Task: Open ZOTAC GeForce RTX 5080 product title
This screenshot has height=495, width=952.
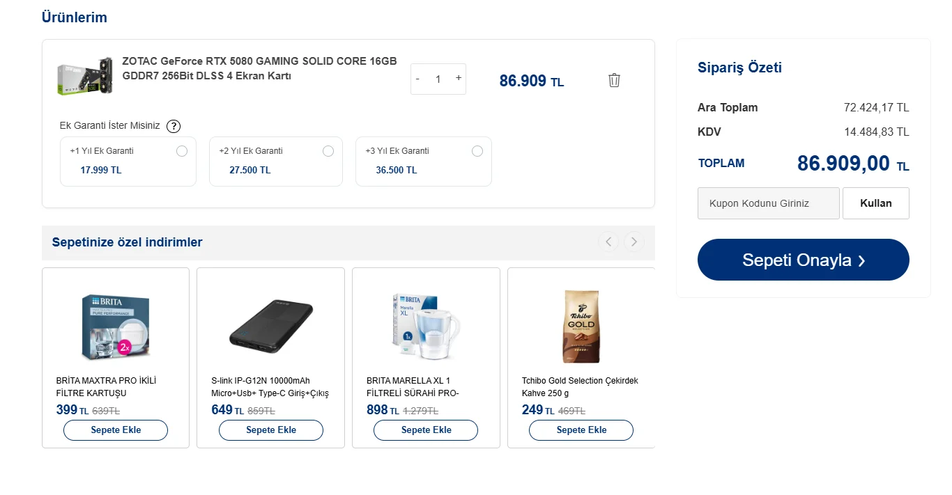Action: (260, 68)
